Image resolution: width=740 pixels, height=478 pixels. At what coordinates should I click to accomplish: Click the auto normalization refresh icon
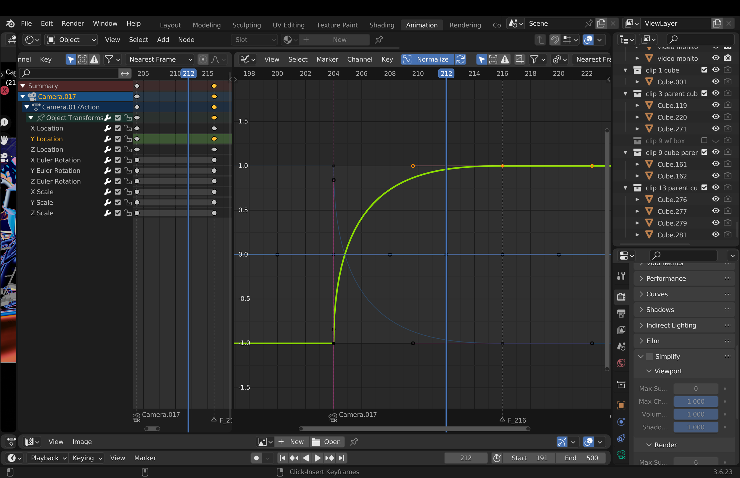click(461, 59)
